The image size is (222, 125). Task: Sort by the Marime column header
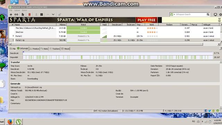pyautogui.click(x=61, y=25)
